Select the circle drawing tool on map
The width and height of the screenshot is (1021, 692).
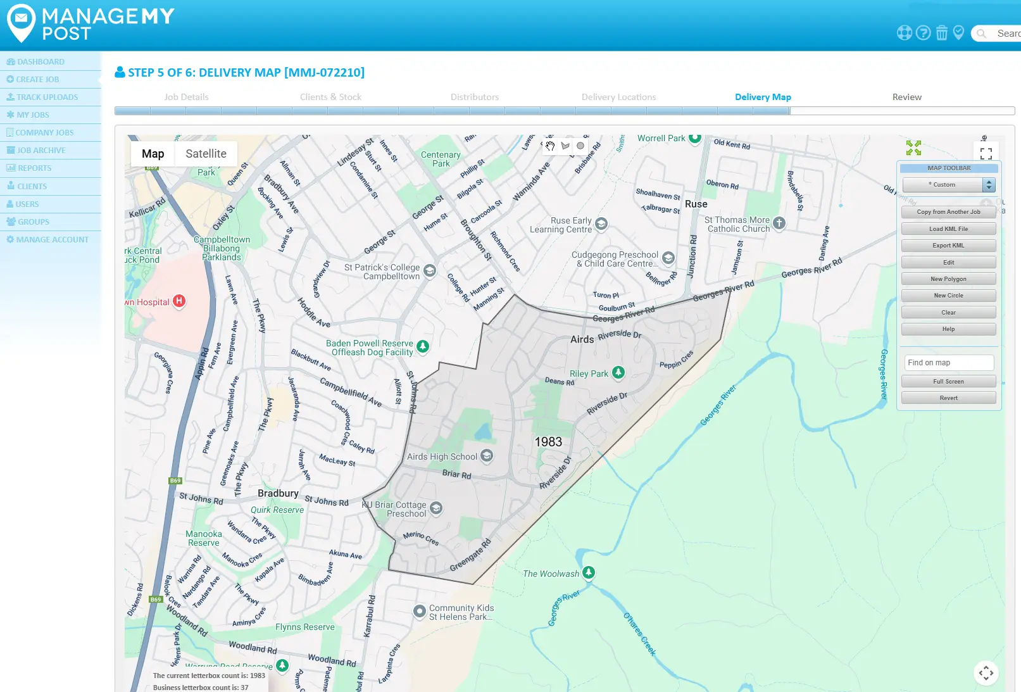580,146
